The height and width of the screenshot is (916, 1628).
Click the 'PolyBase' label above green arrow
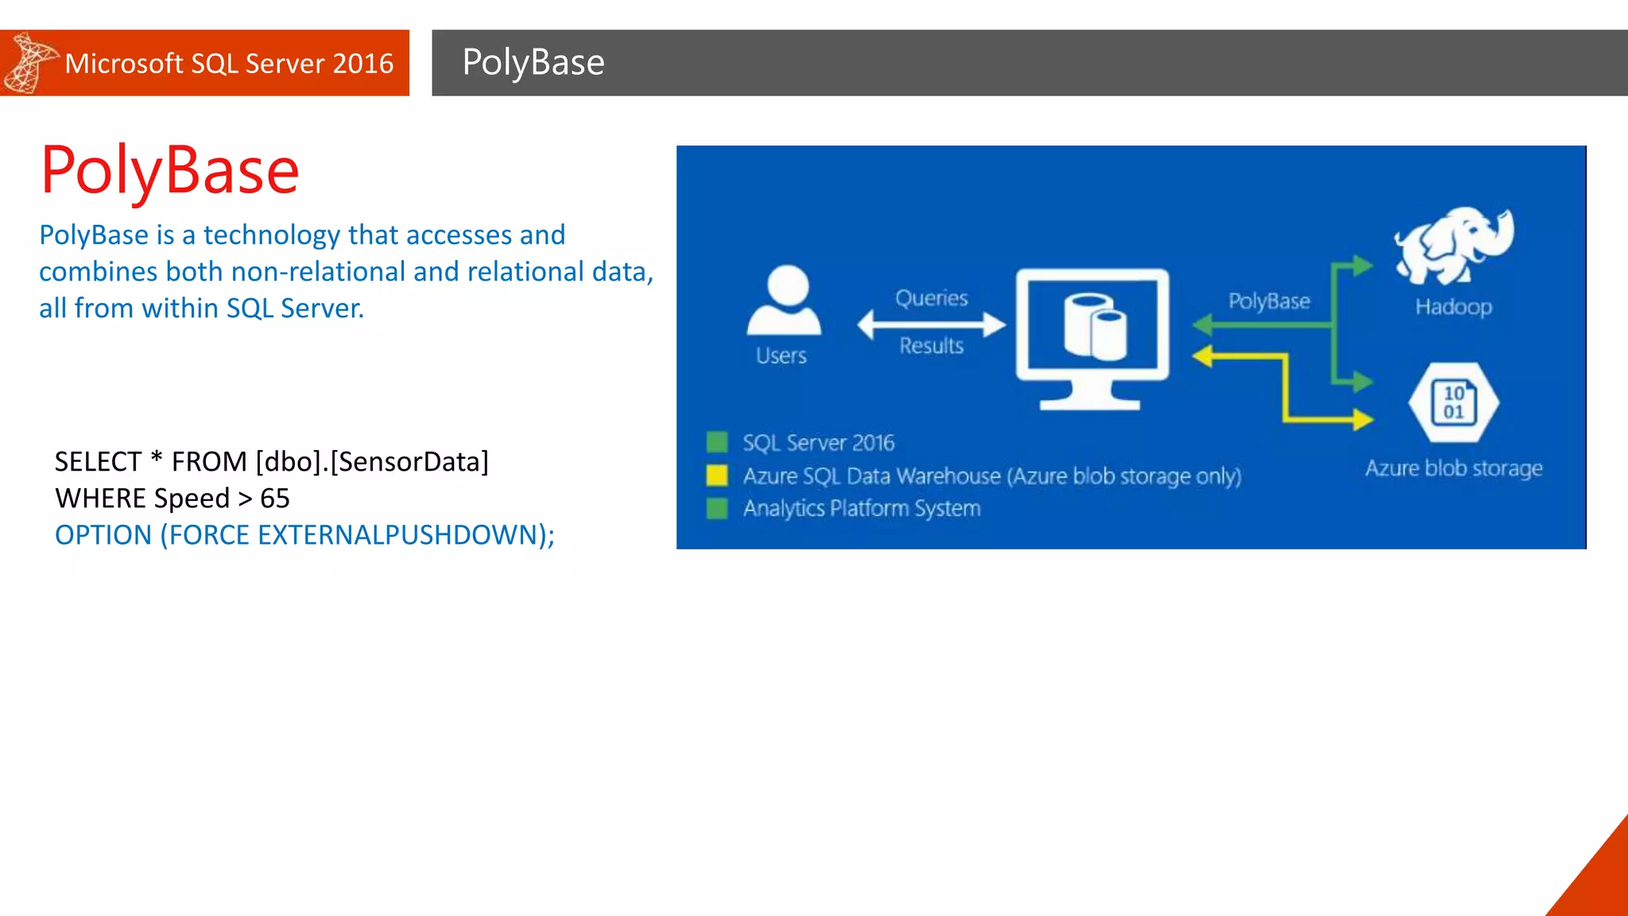click(1269, 301)
